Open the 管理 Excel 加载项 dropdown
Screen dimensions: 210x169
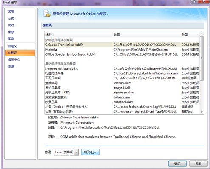[77, 152]
